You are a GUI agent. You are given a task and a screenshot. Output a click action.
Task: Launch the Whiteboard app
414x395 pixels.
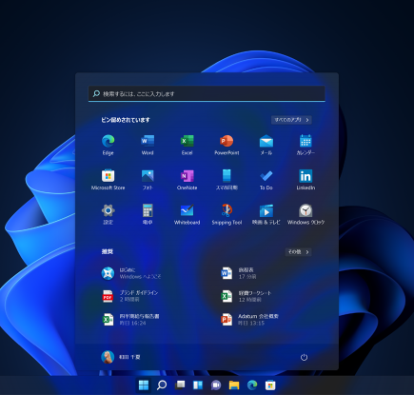pyautogui.click(x=187, y=214)
